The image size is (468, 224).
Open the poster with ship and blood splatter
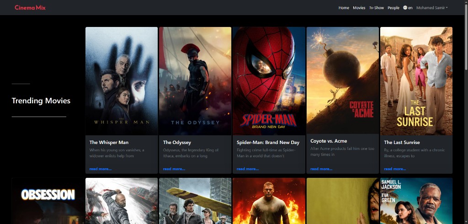pos(122,201)
